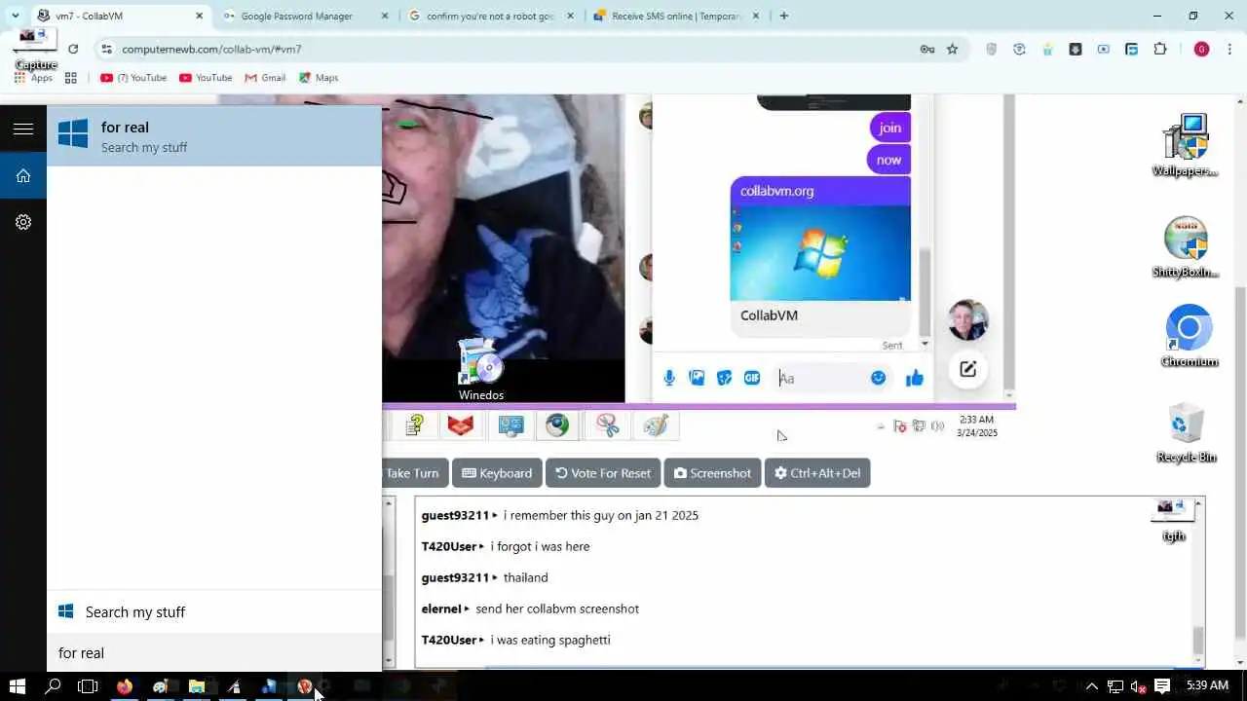Open the Chromium desktop shortcut
This screenshot has width=1247, height=701.
(1189, 336)
